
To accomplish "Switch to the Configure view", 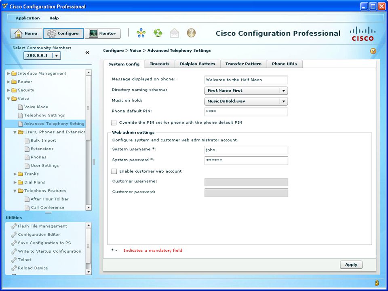I will pyautogui.click(x=63, y=34).
